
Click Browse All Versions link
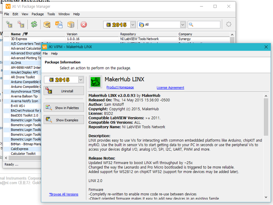click(64, 194)
